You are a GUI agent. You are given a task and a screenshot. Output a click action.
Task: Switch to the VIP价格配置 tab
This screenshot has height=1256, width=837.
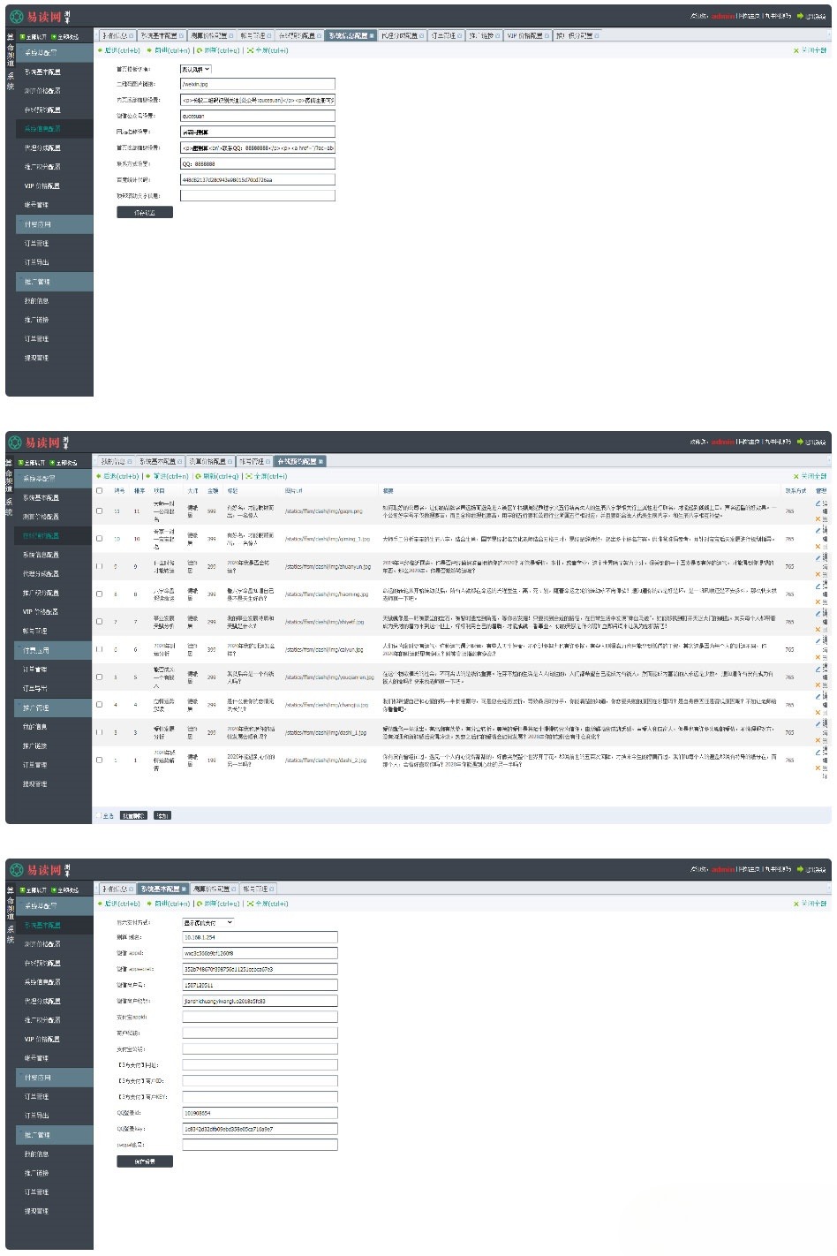click(526, 35)
